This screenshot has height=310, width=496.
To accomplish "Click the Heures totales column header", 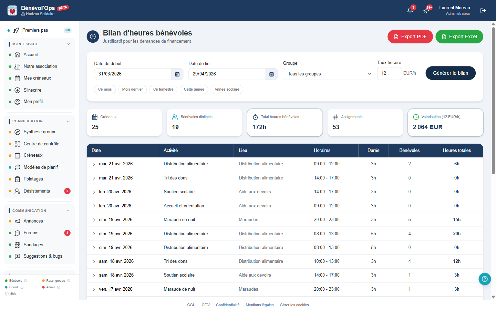I will (457, 151).
